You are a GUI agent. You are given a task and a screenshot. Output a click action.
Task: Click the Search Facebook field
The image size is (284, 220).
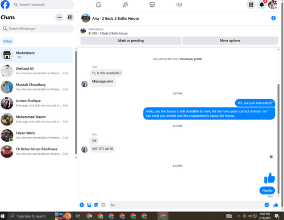click(x=43, y=5)
